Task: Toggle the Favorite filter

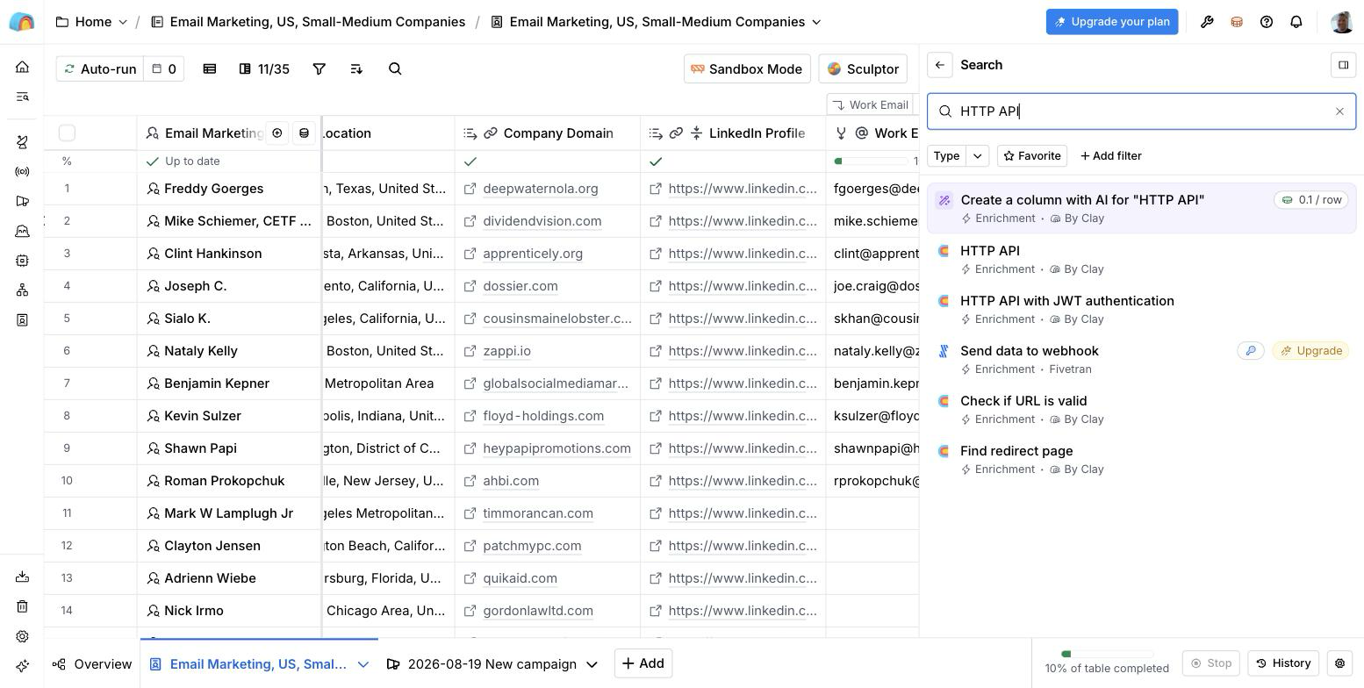Action: click(x=1032, y=156)
